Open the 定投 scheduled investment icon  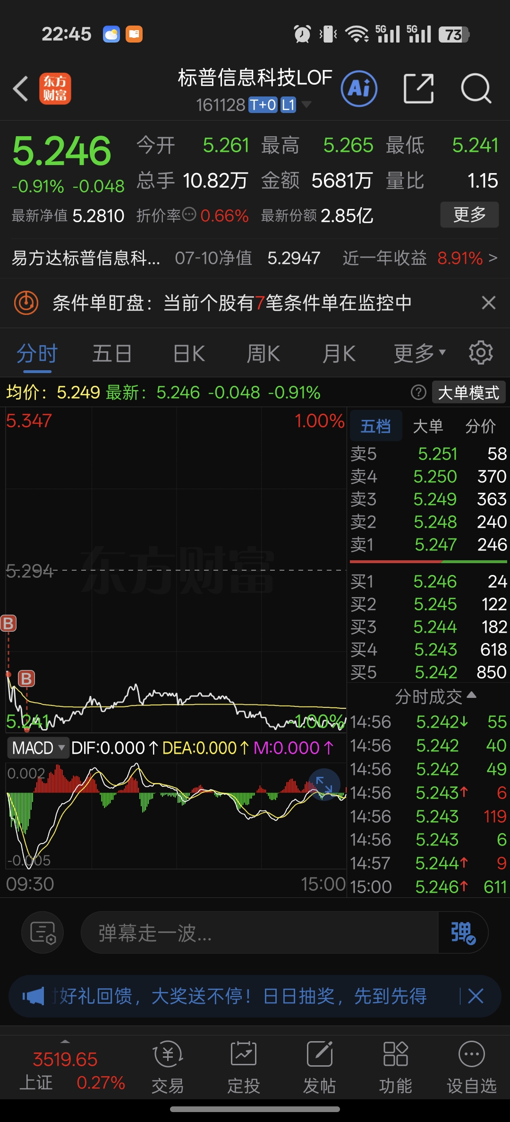tap(244, 1068)
